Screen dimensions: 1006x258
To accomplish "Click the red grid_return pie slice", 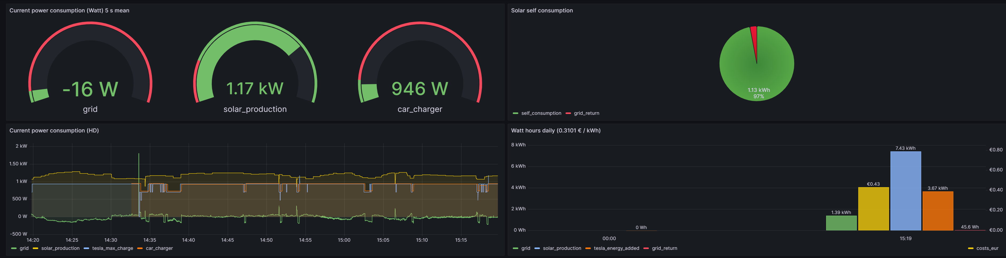I will tap(754, 39).
